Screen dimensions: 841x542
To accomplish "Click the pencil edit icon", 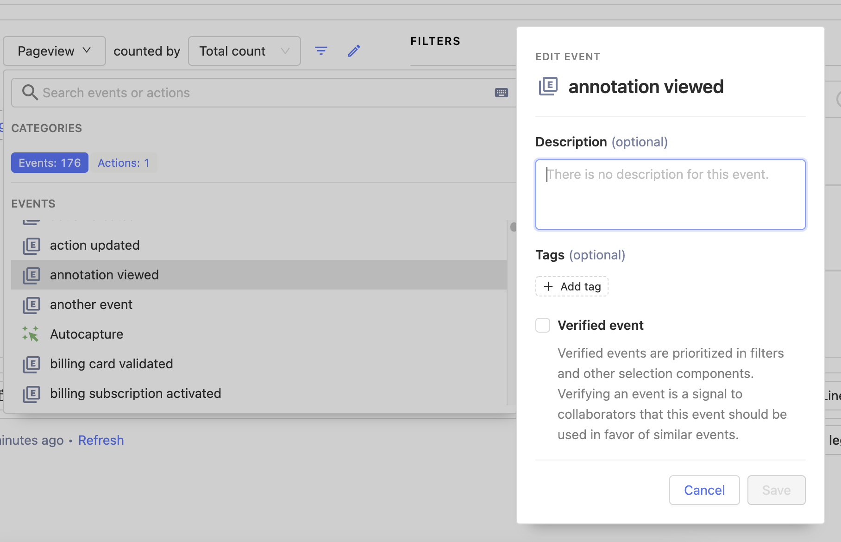I will [354, 51].
